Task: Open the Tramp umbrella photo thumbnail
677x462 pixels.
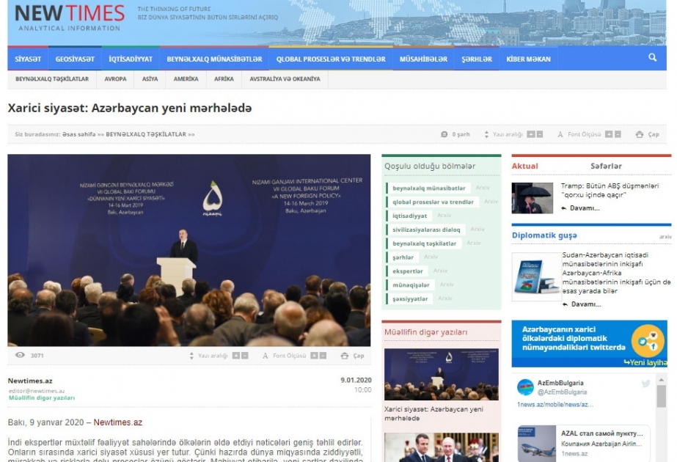Action: (532, 198)
